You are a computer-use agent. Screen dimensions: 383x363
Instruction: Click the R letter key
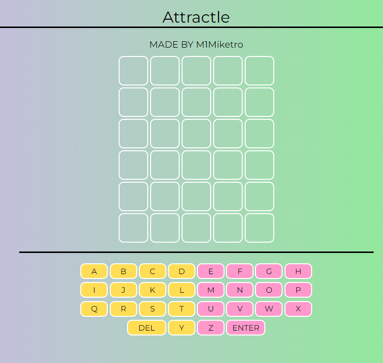tap(124, 309)
